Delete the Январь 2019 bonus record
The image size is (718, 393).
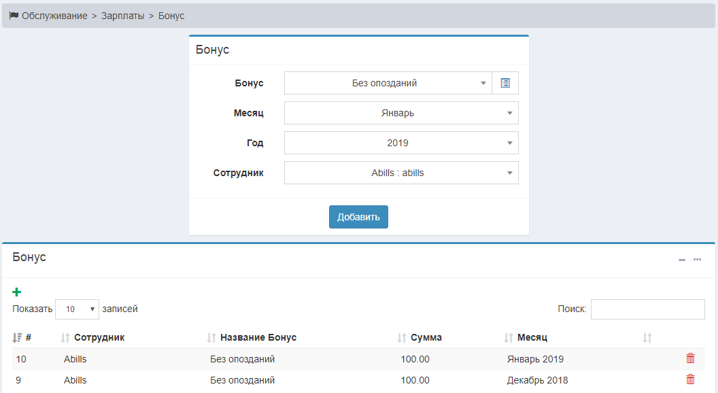point(690,359)
